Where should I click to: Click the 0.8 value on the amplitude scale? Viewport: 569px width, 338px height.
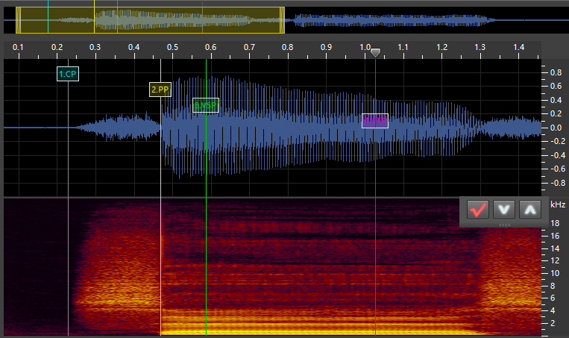click(x=555, y=73)
